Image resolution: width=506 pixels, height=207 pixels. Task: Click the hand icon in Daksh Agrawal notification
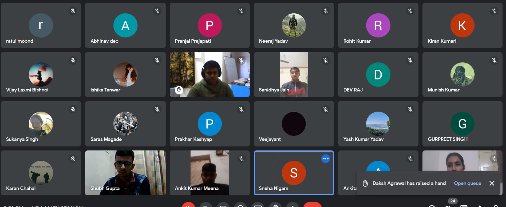click(x=365, y=183)
